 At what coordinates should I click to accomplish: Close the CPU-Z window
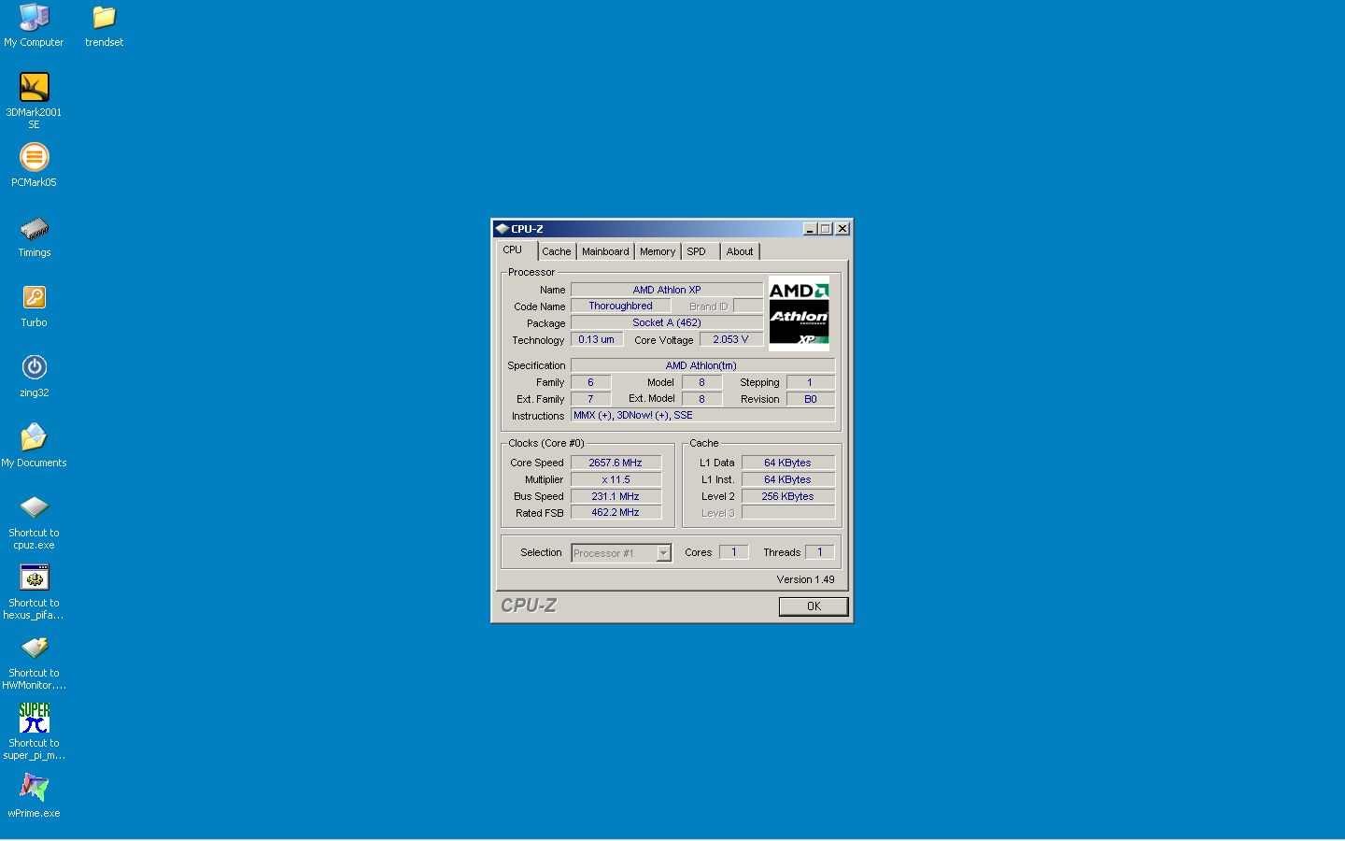click(842, 229)
